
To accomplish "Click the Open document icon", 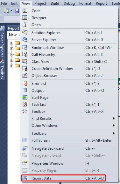I will pyautogui.click(x=25, y=25).
